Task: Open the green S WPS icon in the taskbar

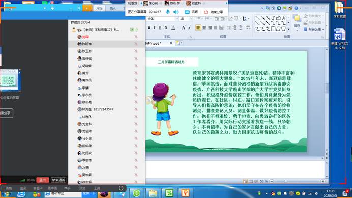Action: pos(169,193)
